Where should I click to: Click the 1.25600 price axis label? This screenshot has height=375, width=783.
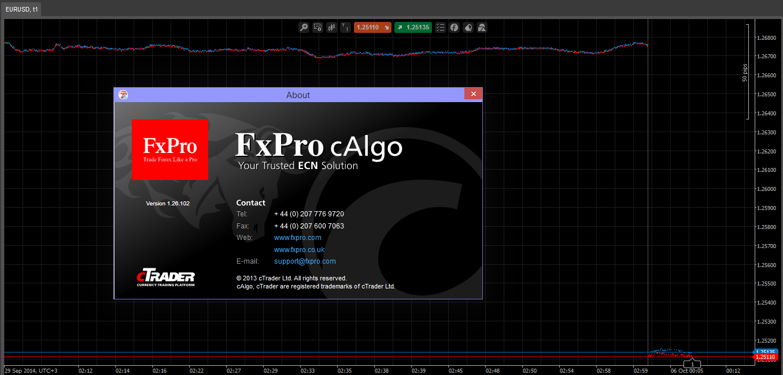(x=766, y=265)
